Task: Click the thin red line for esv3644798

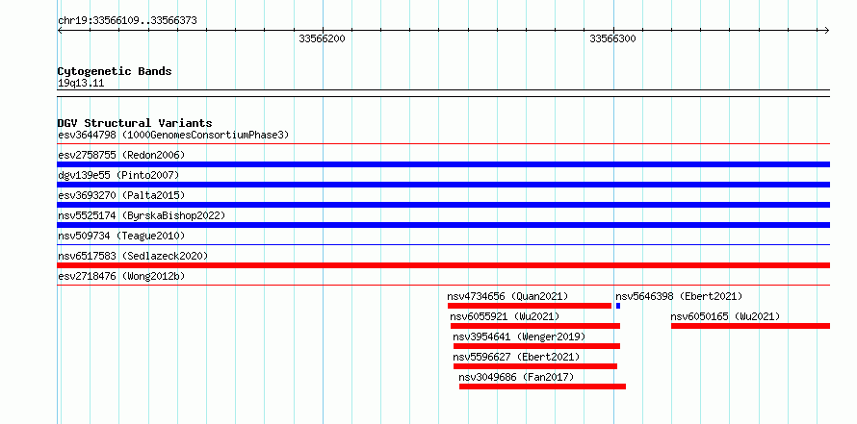Action: [444, 144]
